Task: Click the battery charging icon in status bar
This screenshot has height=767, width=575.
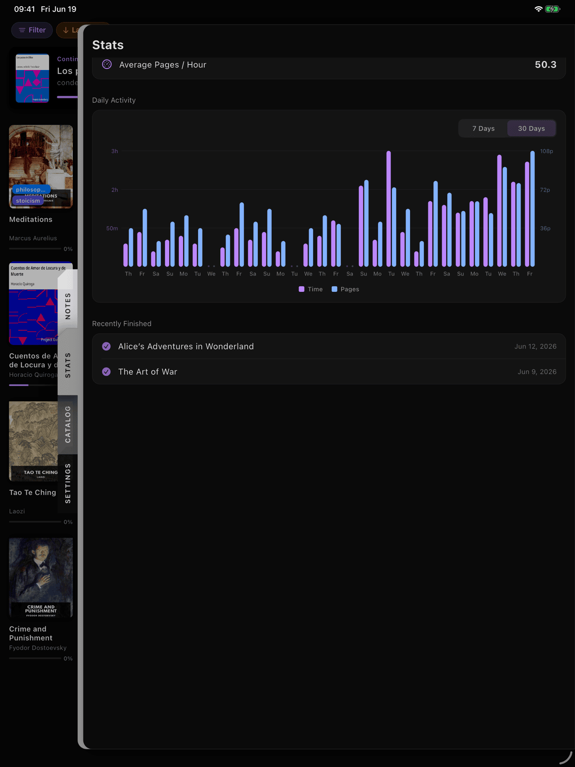Action: click(x=552, y=9)
